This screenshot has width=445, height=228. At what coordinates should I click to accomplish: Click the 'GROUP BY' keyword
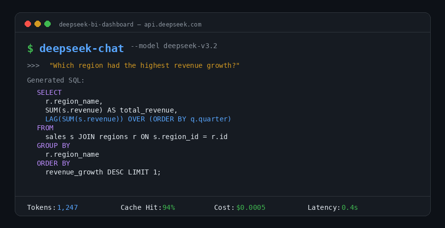53,146
